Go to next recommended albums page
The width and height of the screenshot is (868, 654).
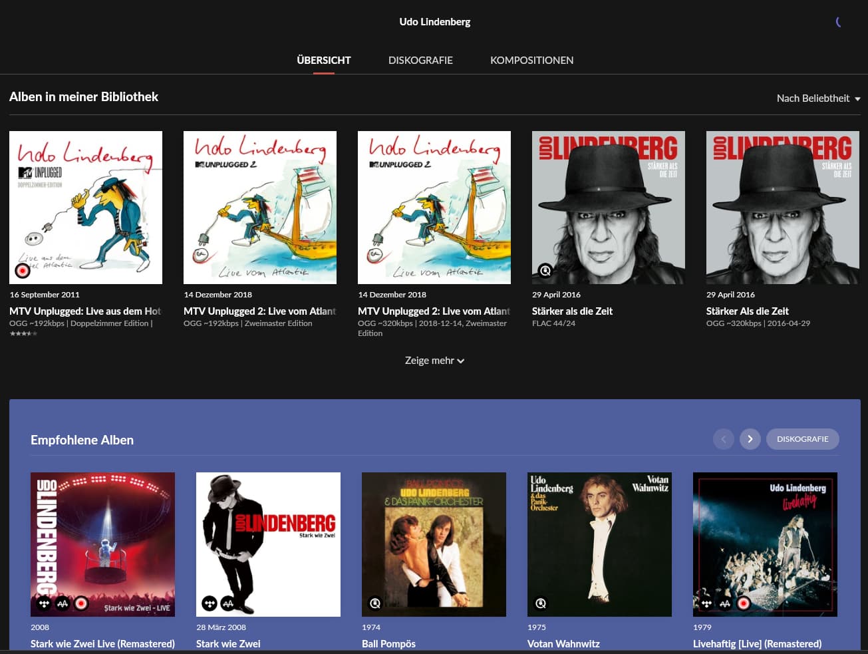[x=750, y=439]
